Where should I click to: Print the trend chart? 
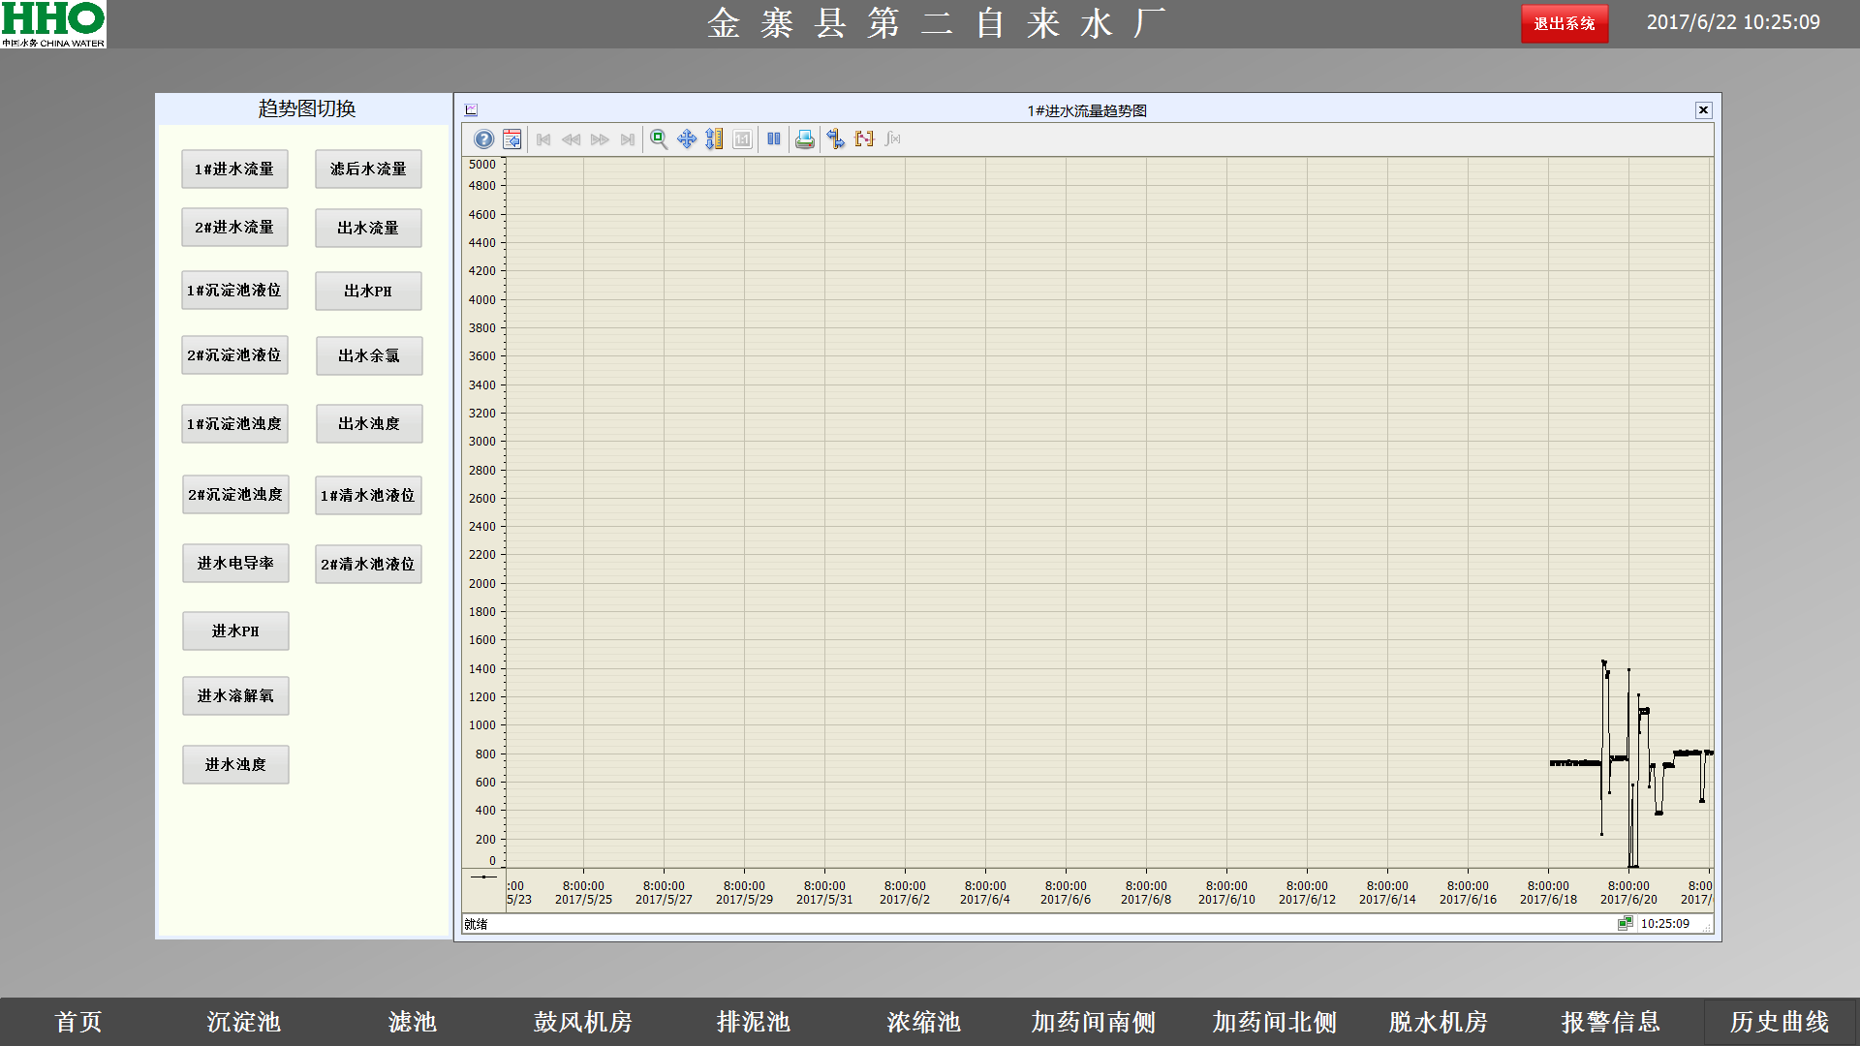805,139
